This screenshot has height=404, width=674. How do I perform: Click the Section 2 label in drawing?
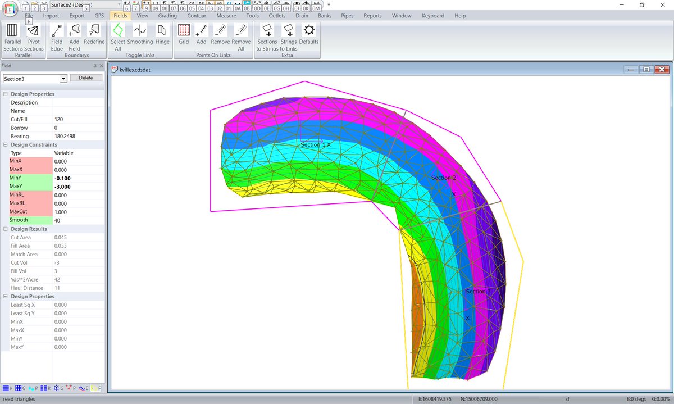(x=443, y=178)
